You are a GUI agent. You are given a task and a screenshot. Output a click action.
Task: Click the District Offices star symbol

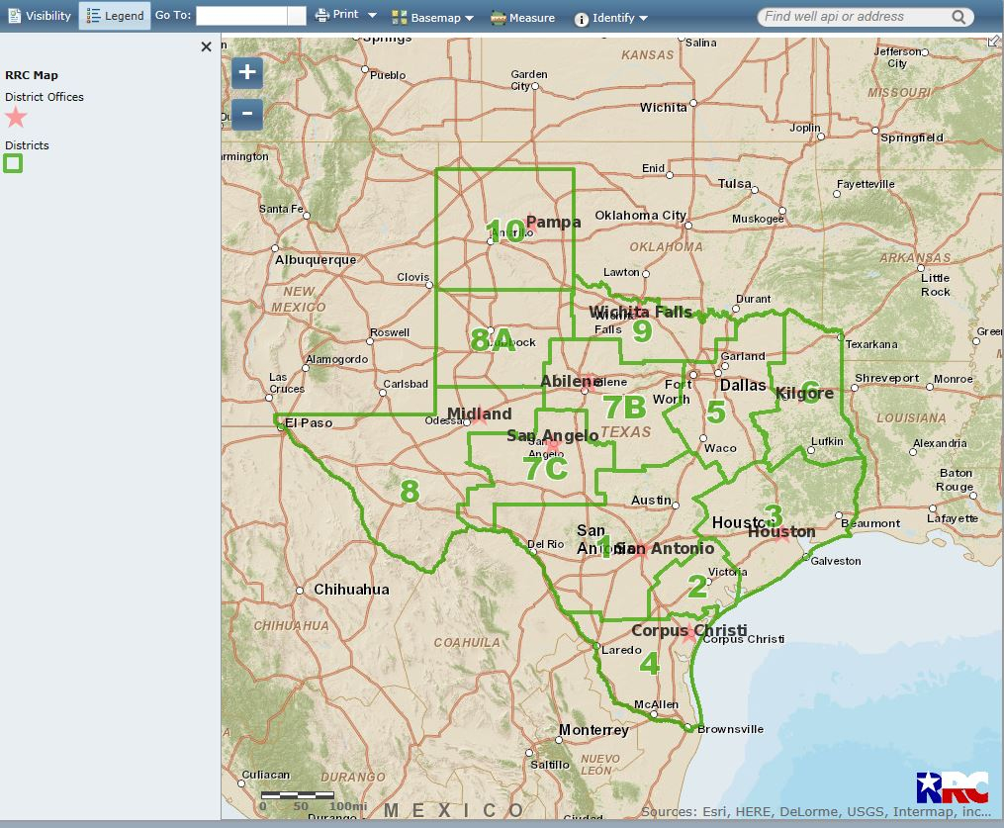16,118
